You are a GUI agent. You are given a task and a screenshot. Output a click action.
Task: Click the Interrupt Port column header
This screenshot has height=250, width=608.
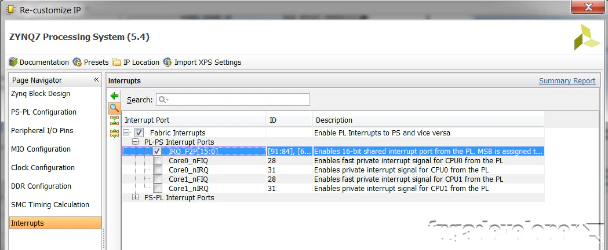click(x=194, y=120)
